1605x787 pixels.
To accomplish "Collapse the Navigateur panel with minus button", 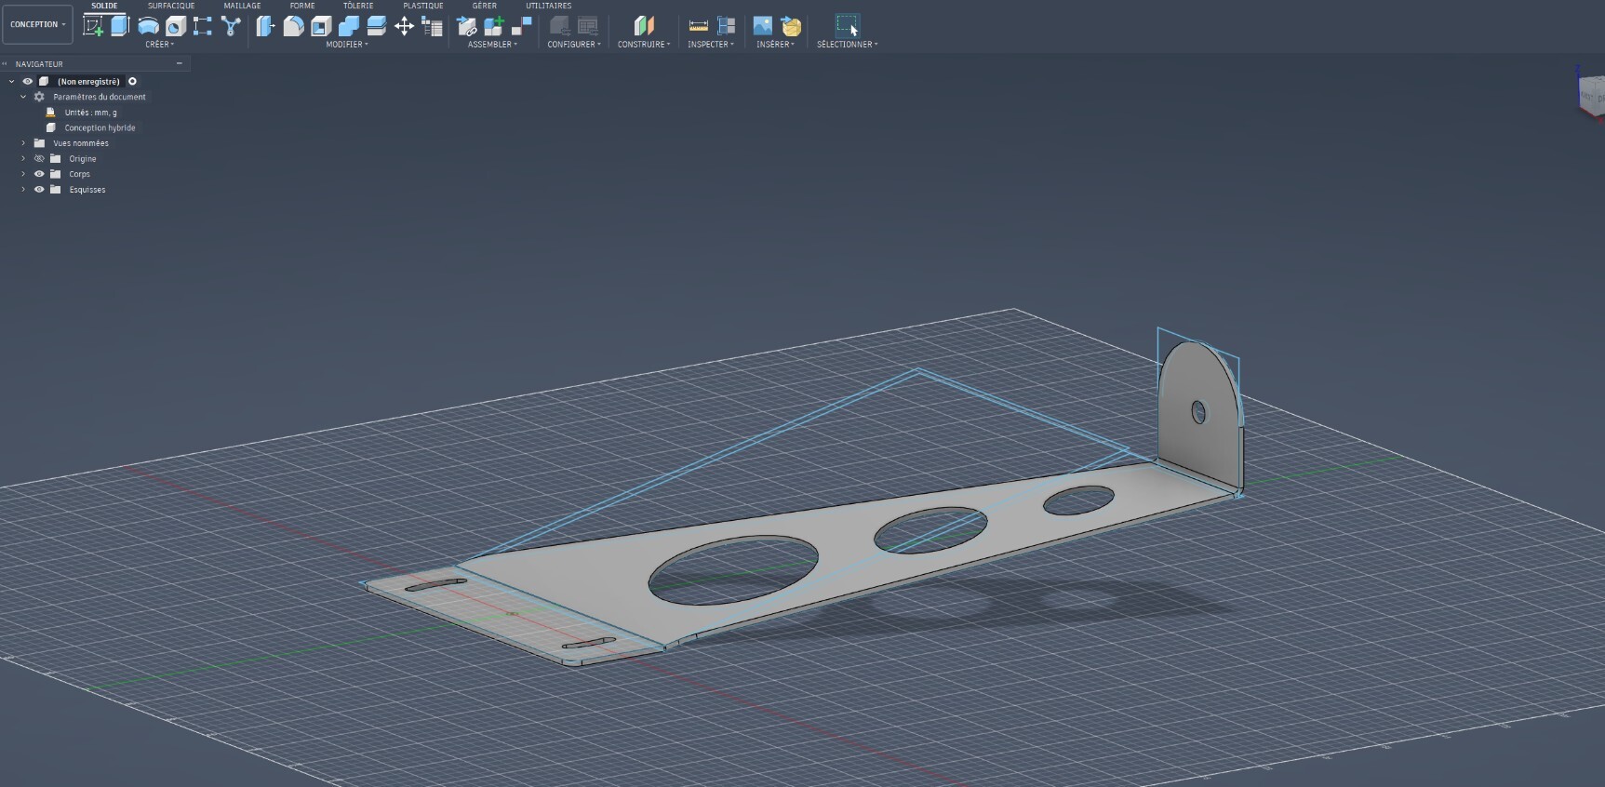I will point(179,63).
